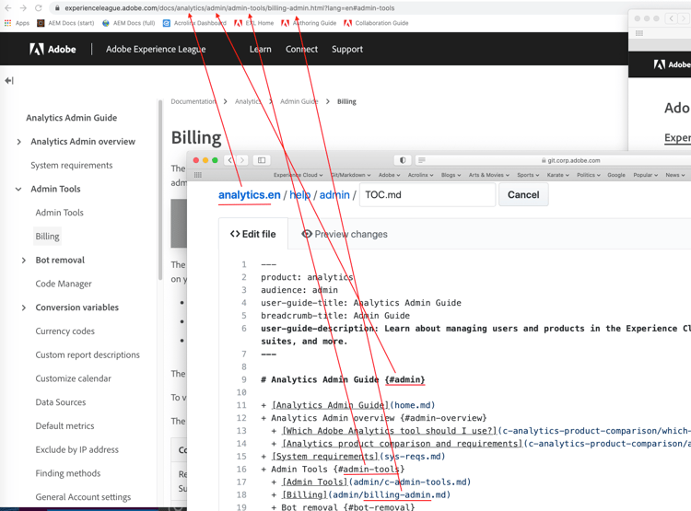691x511 pixels.
Task: Select Custom report descriptions in the sidebar
Action: pyautogui.click(x=88, y=354)
